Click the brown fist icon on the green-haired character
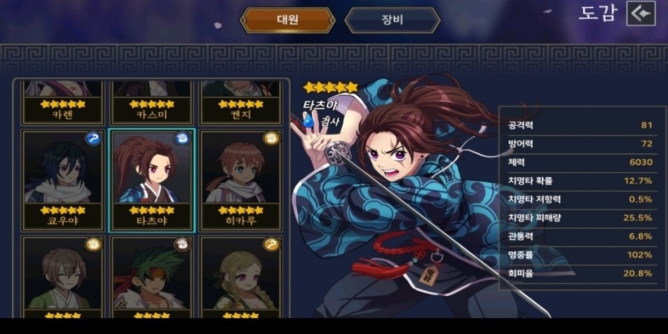 pos(182,244)
